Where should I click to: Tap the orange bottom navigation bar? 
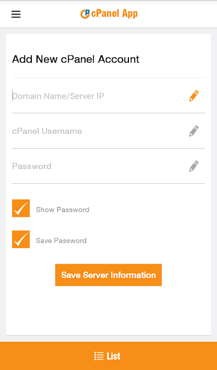tap(108, 356)
